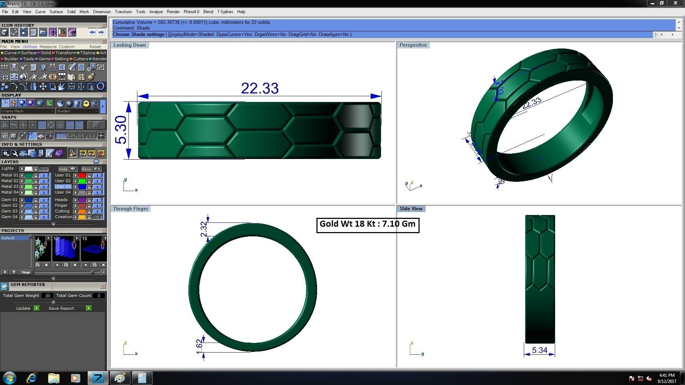Image resolution: width=685 pixels, height=385 pixels.
Task: Click the Mngr button in Projects
Action: coord(26,272)
